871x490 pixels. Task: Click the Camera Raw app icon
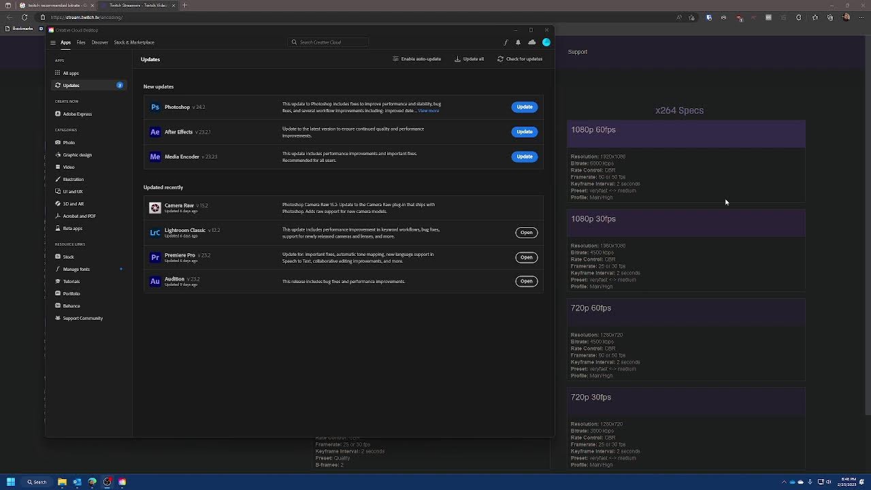[x=155, y=208]
